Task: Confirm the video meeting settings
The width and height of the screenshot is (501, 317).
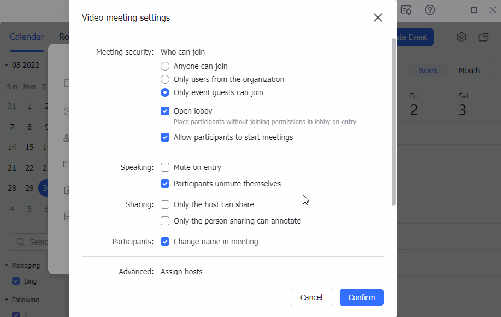Action: [361, 297]
